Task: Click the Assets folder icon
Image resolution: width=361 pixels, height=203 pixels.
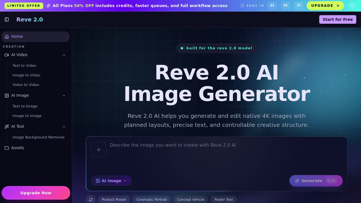Action: [7, 148]
